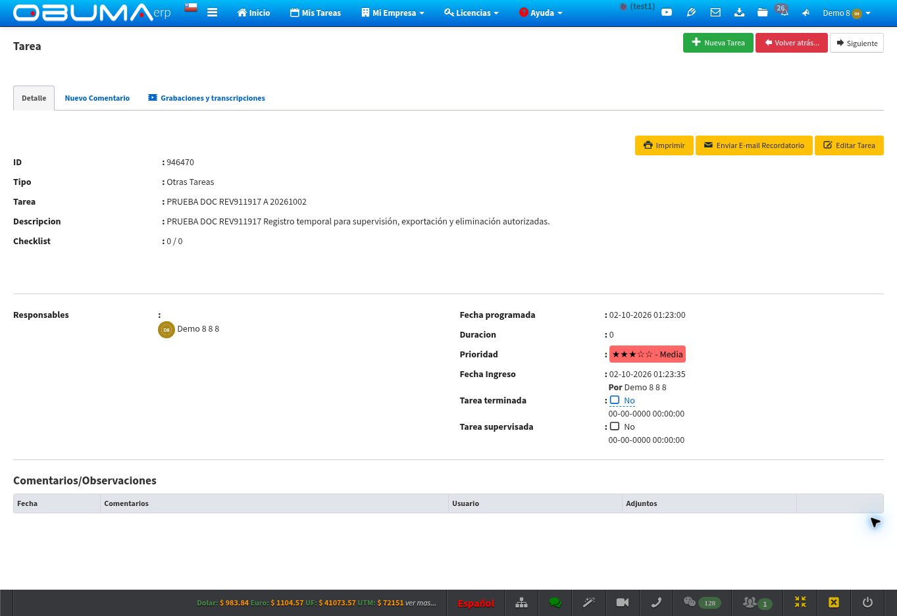Expand the Mi Empresa dropdown menu
This screenshot has height=616, width=897.
[x=393, y=13]
